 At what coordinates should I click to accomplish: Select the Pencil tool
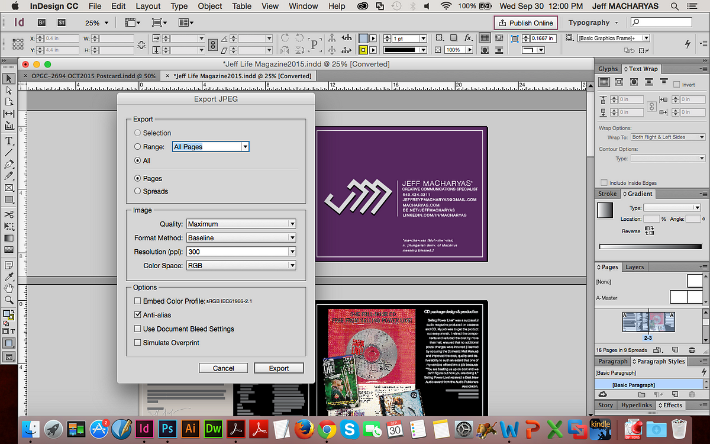click(x=9, y=176)
